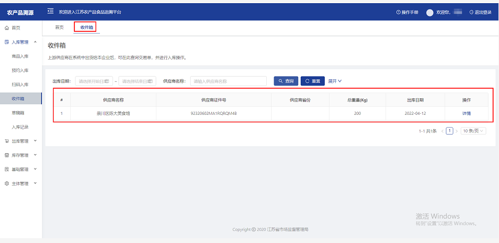The width and height of the screenshot is (499, 243).
Task: Select 草稿箱 in the sidebar
Action: 18,113
